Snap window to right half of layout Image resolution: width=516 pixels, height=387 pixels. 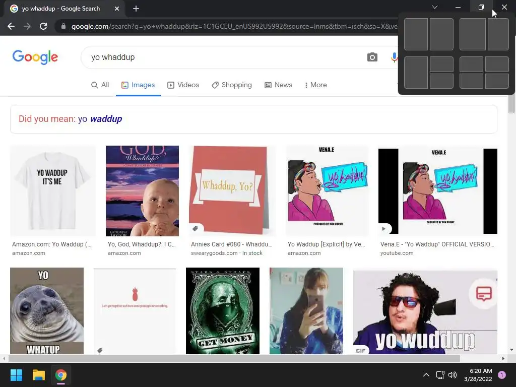pyautogui.click(x=441, y=34)
